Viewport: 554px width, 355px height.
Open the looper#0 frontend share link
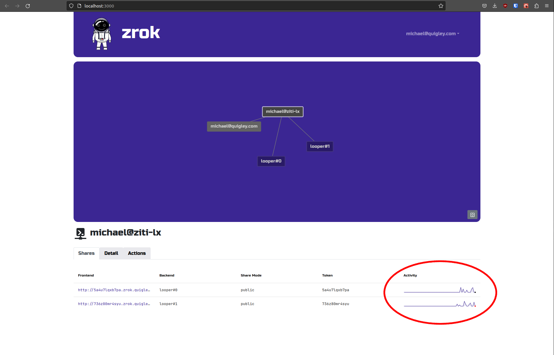[x=114, y=290]
